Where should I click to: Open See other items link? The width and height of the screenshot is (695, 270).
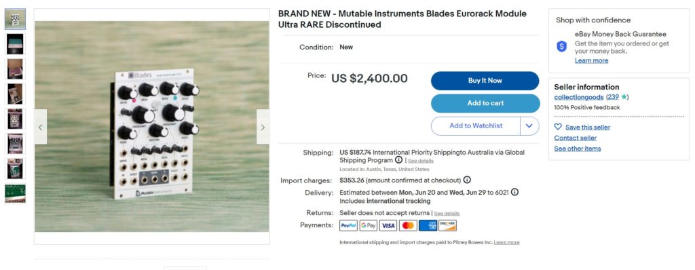pos(577,149)
